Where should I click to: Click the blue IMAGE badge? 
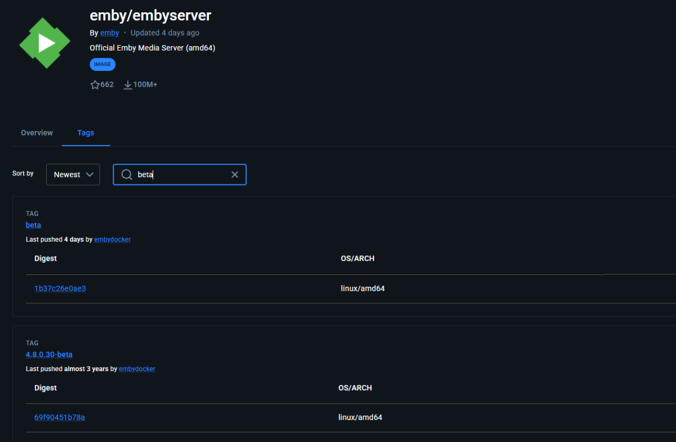point(103,65)
